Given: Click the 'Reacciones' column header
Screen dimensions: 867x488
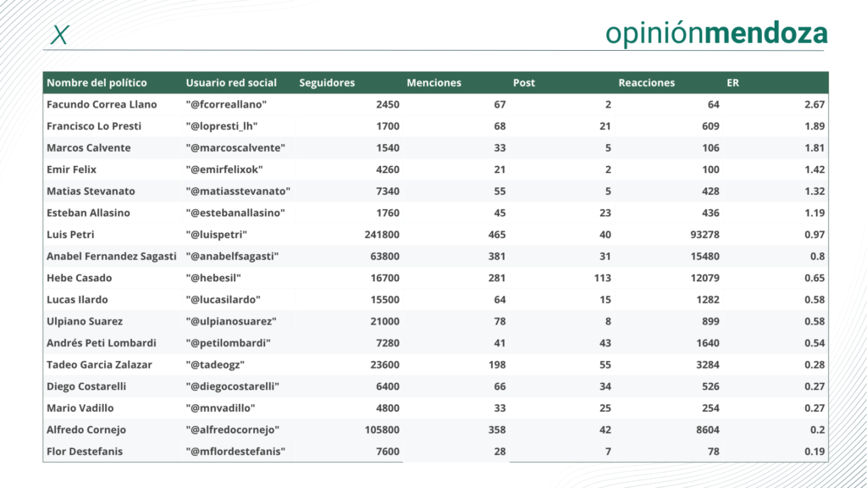Looking at the screenshot, I should [647, 83].
